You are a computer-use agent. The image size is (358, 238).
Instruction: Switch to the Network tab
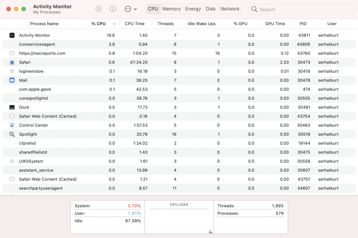pyautogui.click(x=230, y=9)
